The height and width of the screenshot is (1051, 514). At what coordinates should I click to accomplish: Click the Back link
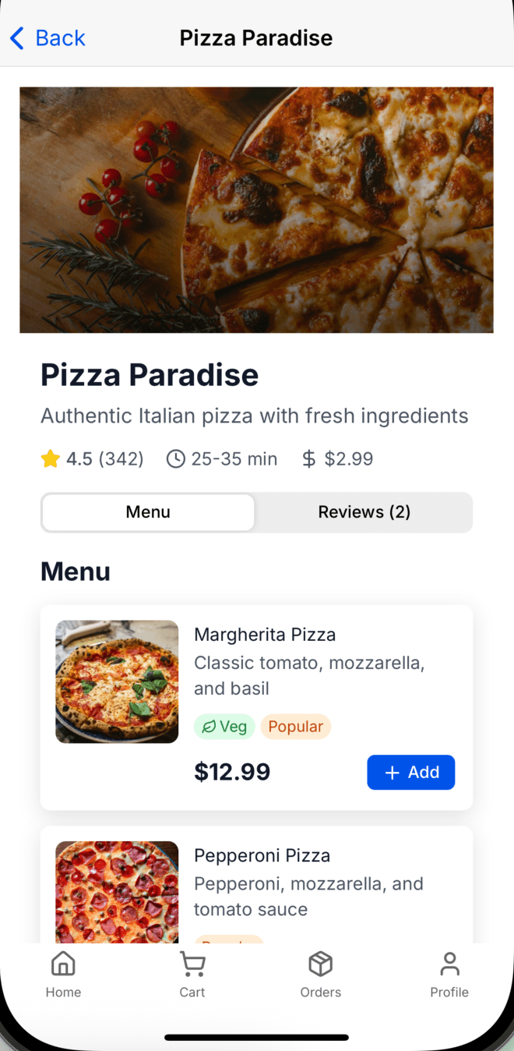tap(47, 37)
